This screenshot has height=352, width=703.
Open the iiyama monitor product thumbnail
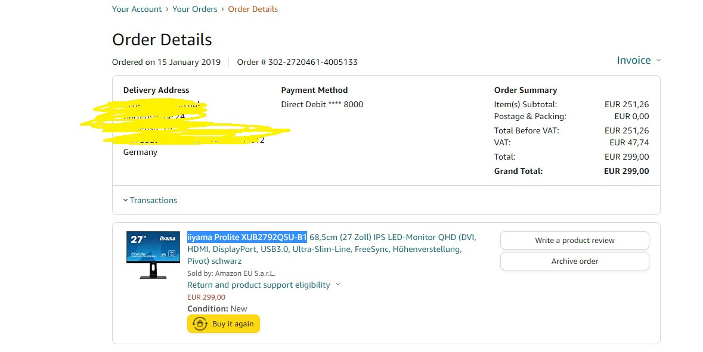(x=153, y=255)
